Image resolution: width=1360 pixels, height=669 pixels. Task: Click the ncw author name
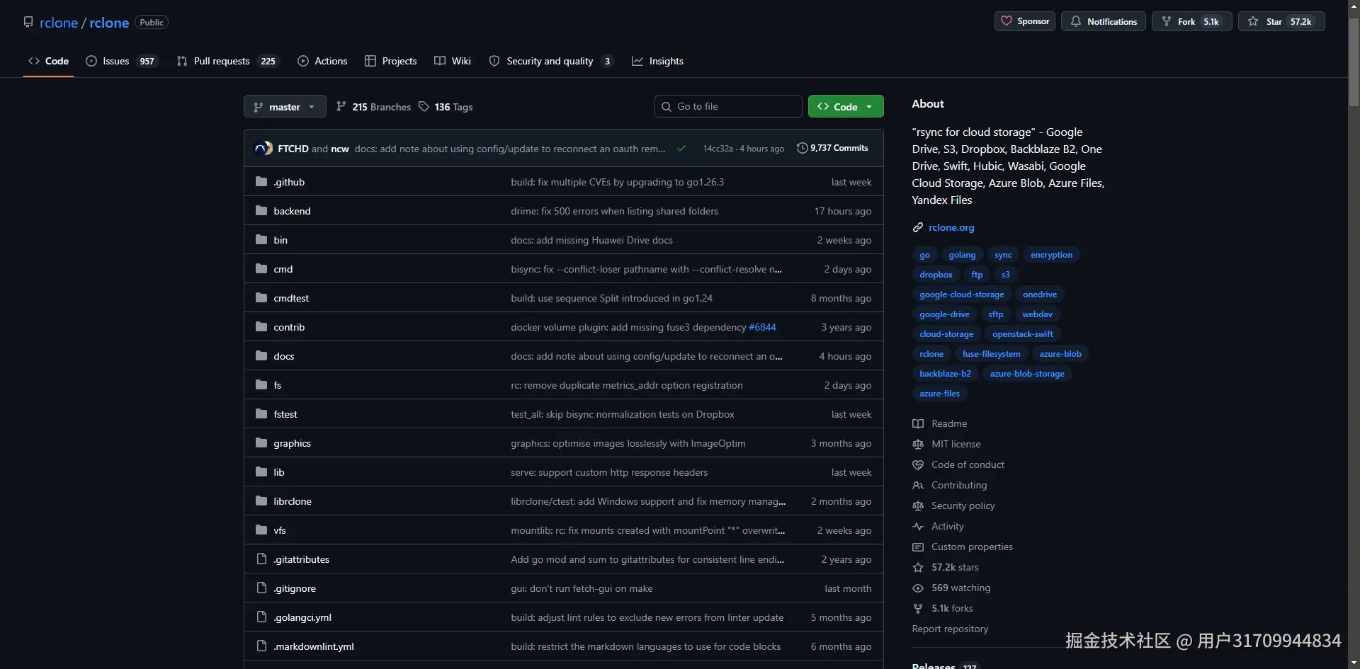coord(340,149)
